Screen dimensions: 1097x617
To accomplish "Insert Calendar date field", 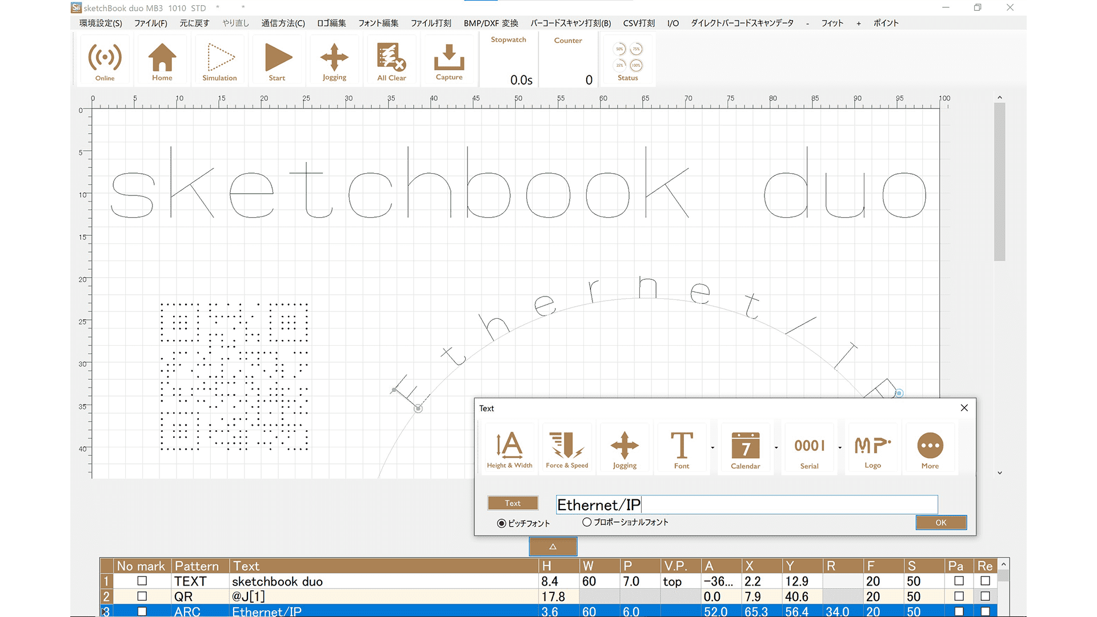I will coord(746,449).
